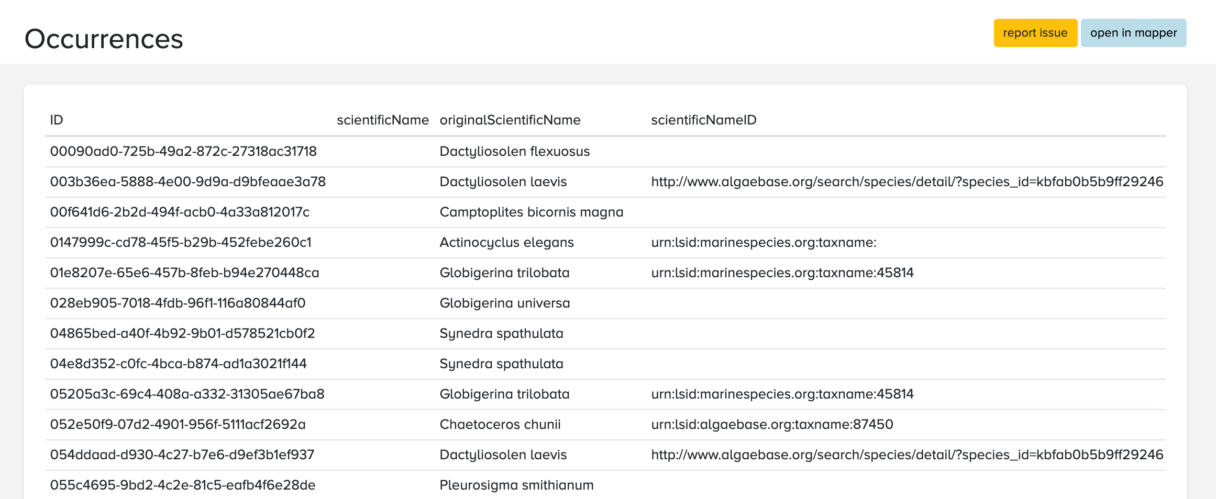
Task: Select the ID column header
Action: (x=57, y=120)
